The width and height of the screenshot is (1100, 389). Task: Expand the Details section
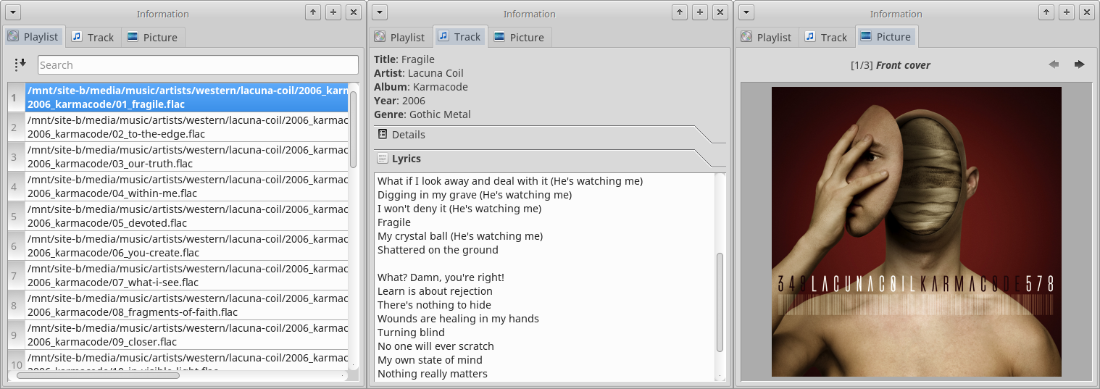coord(409,135)
